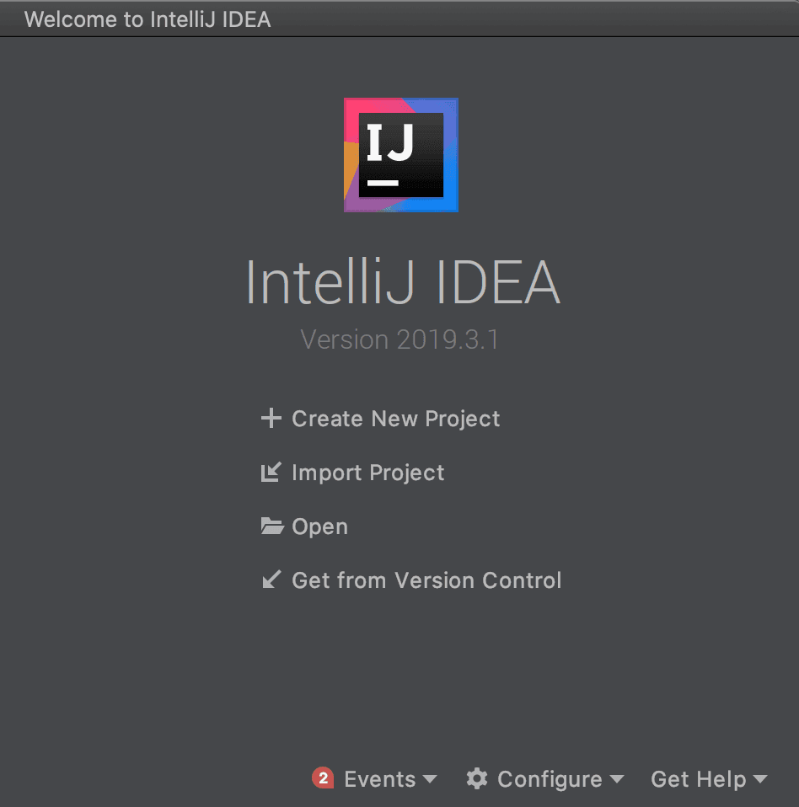Viewport: 799px width, 807px height.
Task: Open the Configure menu label
Action: point(550,779)
